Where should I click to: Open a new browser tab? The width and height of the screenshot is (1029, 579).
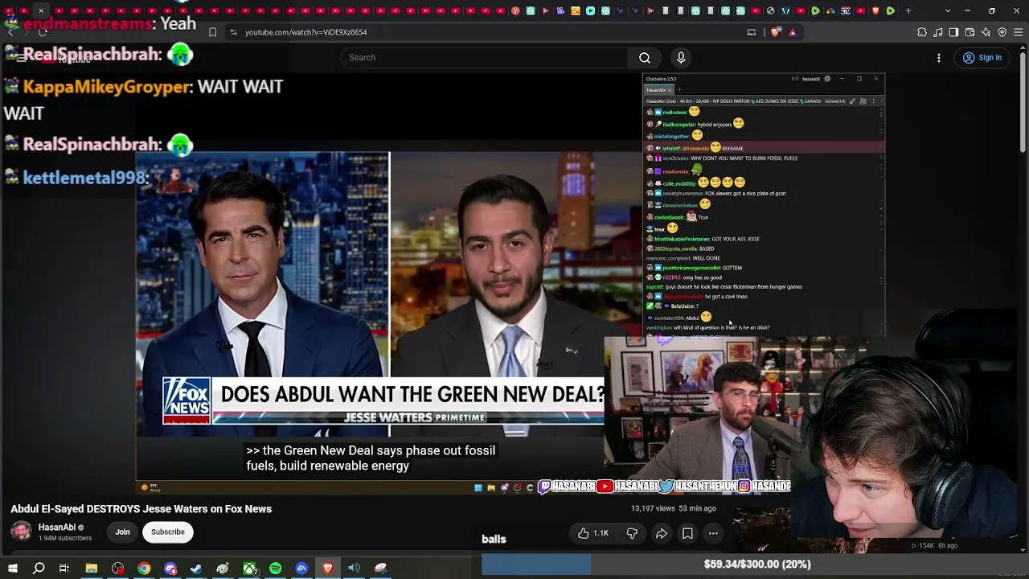[x=908, y=10]
